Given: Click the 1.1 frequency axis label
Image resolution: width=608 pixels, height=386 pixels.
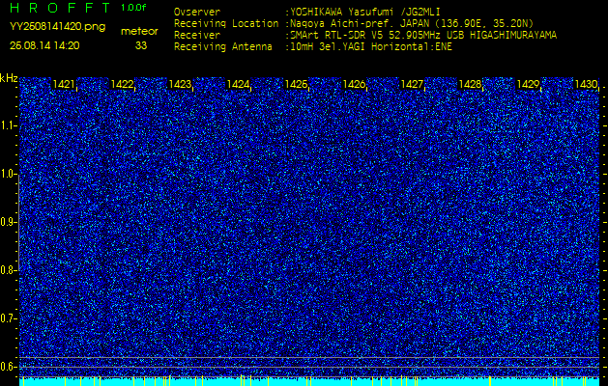Looking at the screenshot, I should (x=8, y=125).
